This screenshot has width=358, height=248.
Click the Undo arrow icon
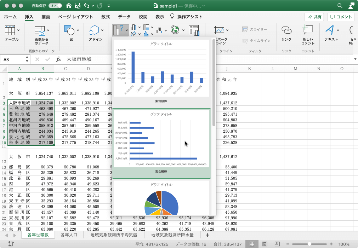click(x=86, y=6)
